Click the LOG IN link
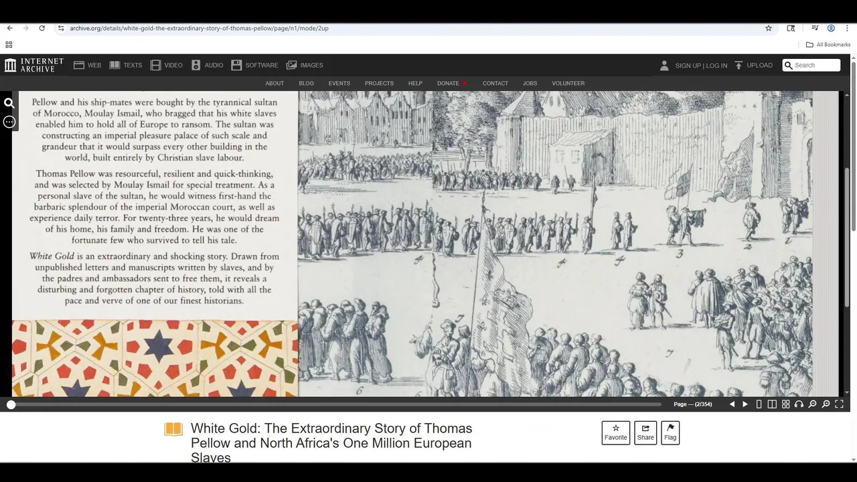This screenshot has width=857, height=482. click(716, 66)
